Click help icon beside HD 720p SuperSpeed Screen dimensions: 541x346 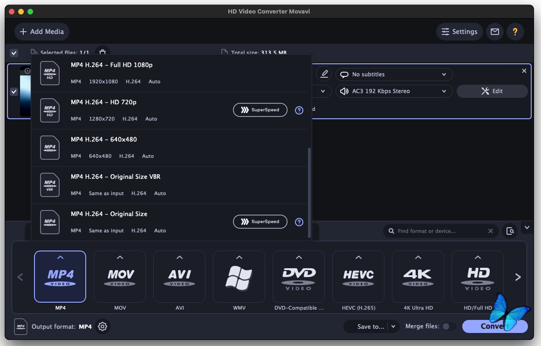coord(299,110)
